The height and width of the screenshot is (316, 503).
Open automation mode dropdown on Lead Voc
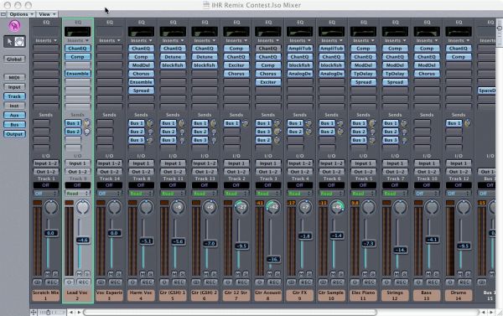78,194
